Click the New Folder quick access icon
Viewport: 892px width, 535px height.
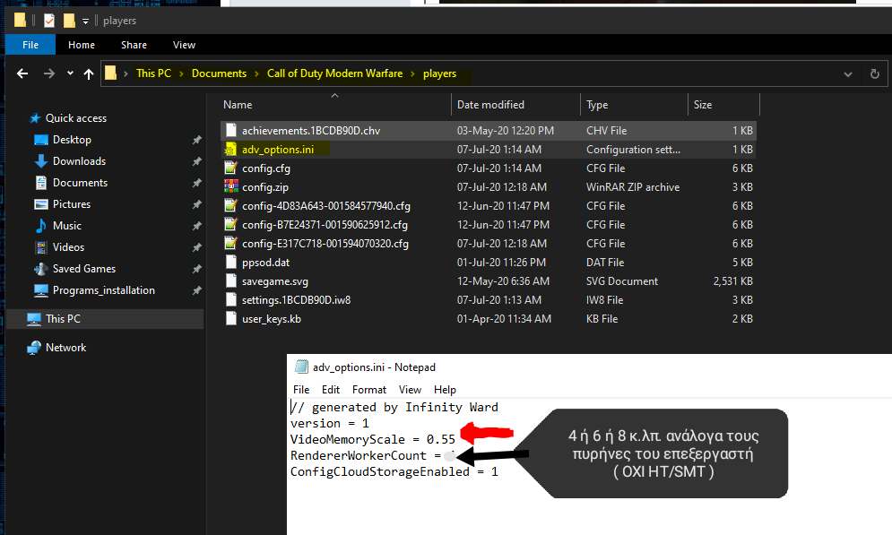tap(69, 21)
